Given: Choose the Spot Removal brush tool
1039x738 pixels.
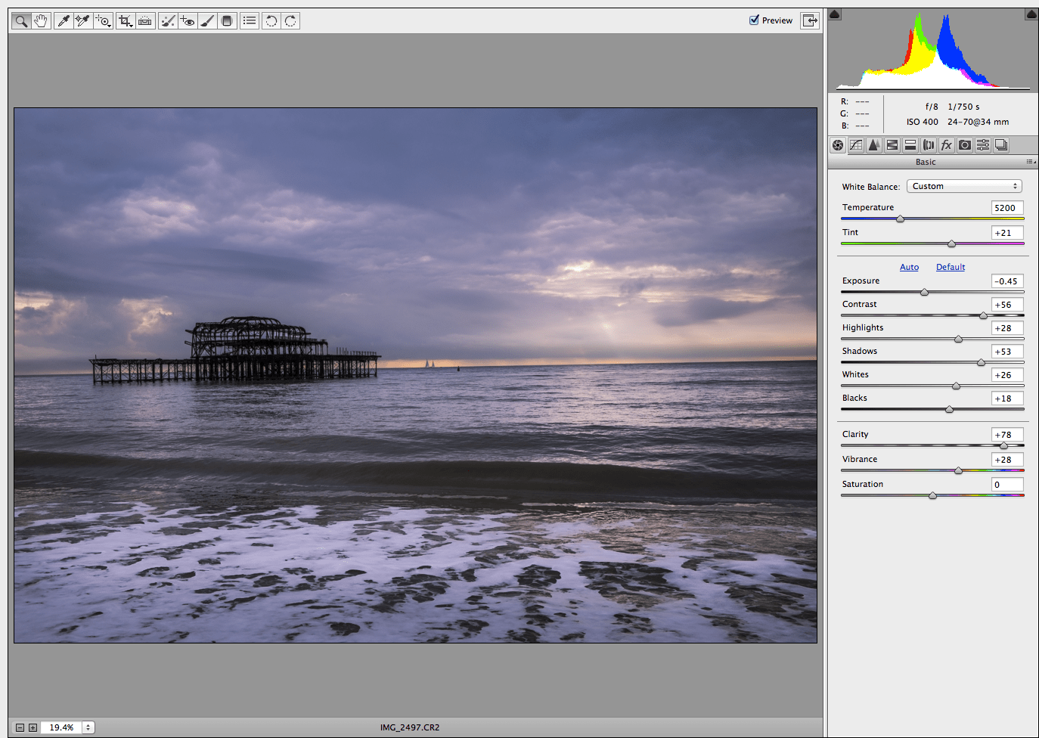Looking at the screenshot, I should click(x=168, y=21).
